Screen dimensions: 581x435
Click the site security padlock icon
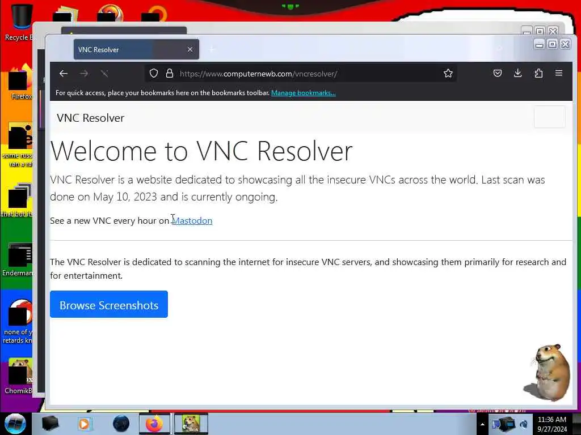[170, 73]
